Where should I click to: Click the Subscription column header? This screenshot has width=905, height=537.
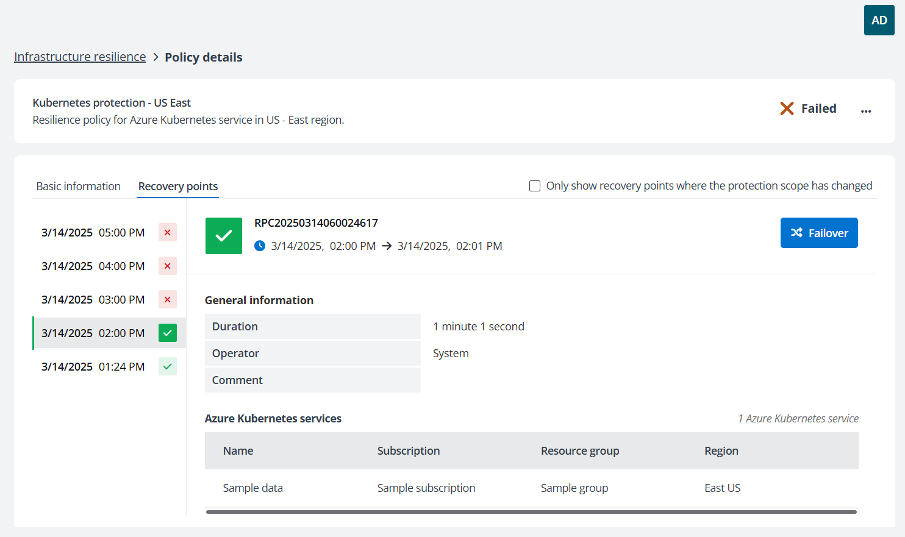pyautogui.click(x=408, y=451)
